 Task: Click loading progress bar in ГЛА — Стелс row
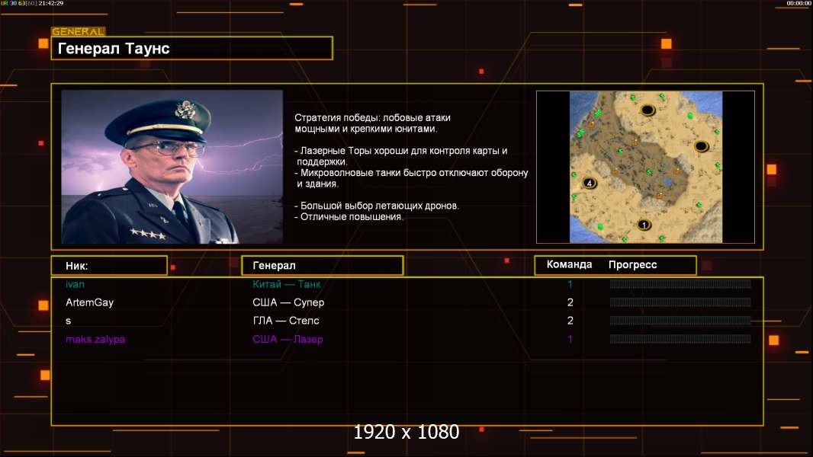pyautogui.click(x=680, y=321)
